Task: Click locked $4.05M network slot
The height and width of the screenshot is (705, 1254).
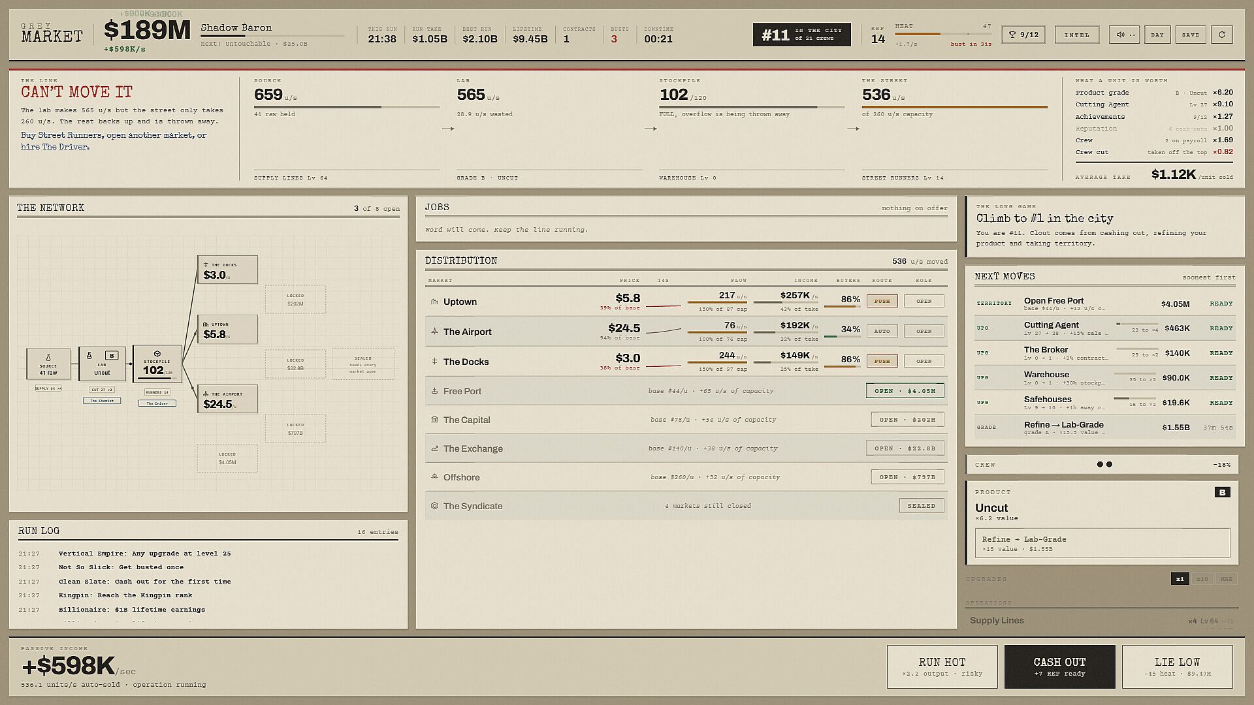Action: click(227, 458)
